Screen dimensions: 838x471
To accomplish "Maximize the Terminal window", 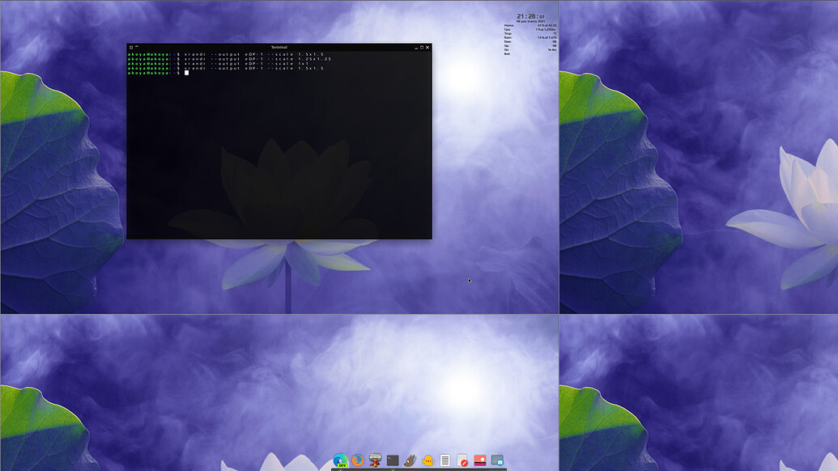I will coord(421,47).
